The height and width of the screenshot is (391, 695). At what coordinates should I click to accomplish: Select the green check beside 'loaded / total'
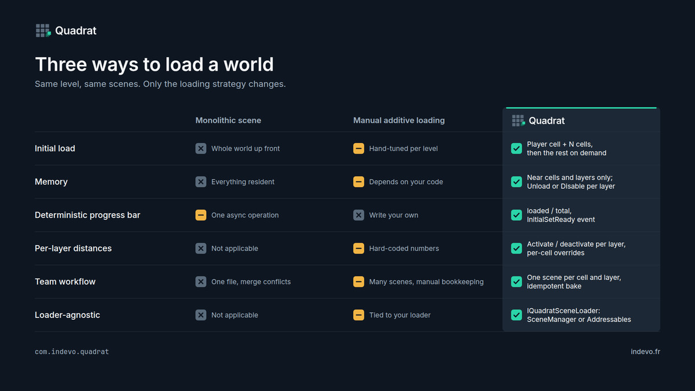(x=517, y=215)
